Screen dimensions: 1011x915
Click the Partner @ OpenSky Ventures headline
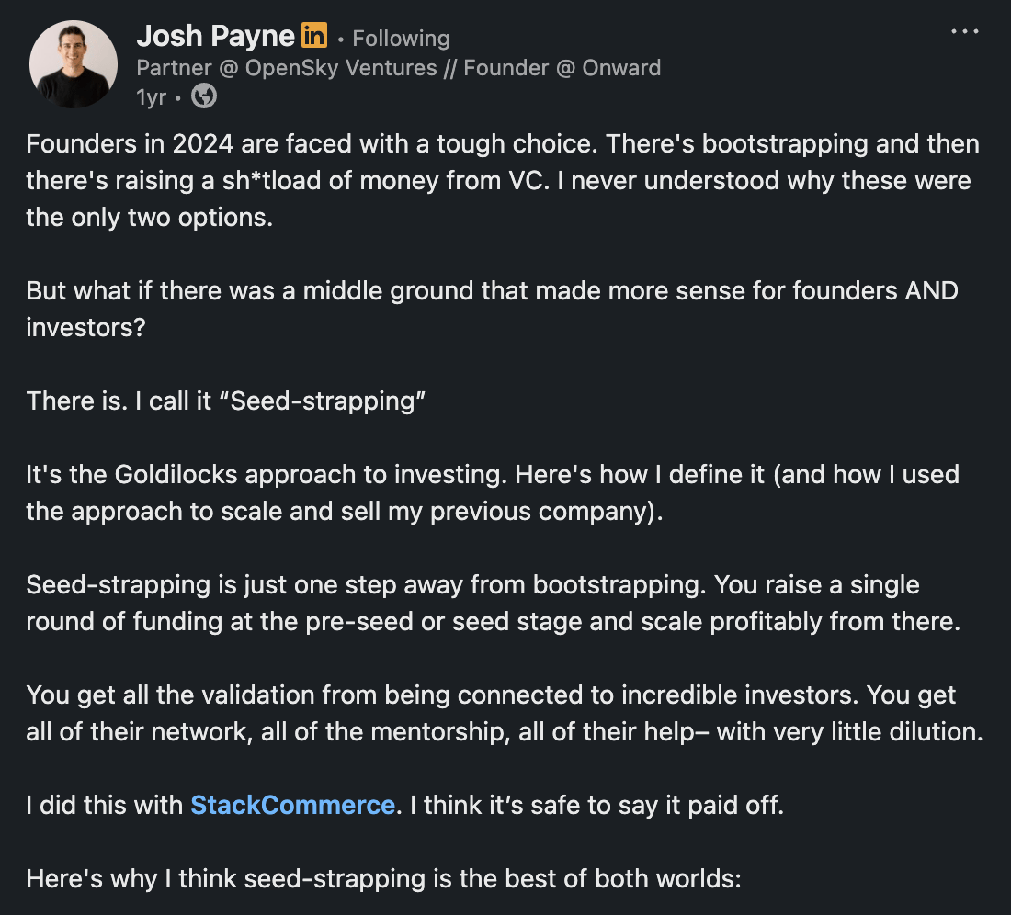[x=286, y=68]
